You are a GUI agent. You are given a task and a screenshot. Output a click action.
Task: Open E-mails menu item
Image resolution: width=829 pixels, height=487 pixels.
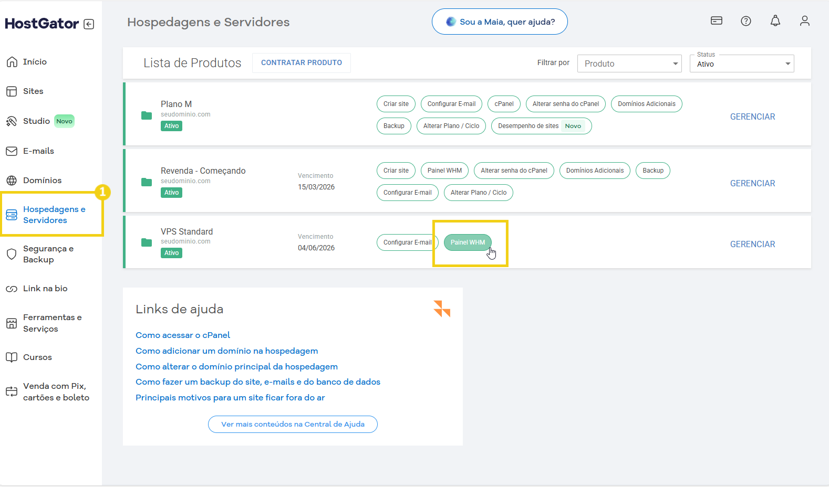click(x=38, y=151)
